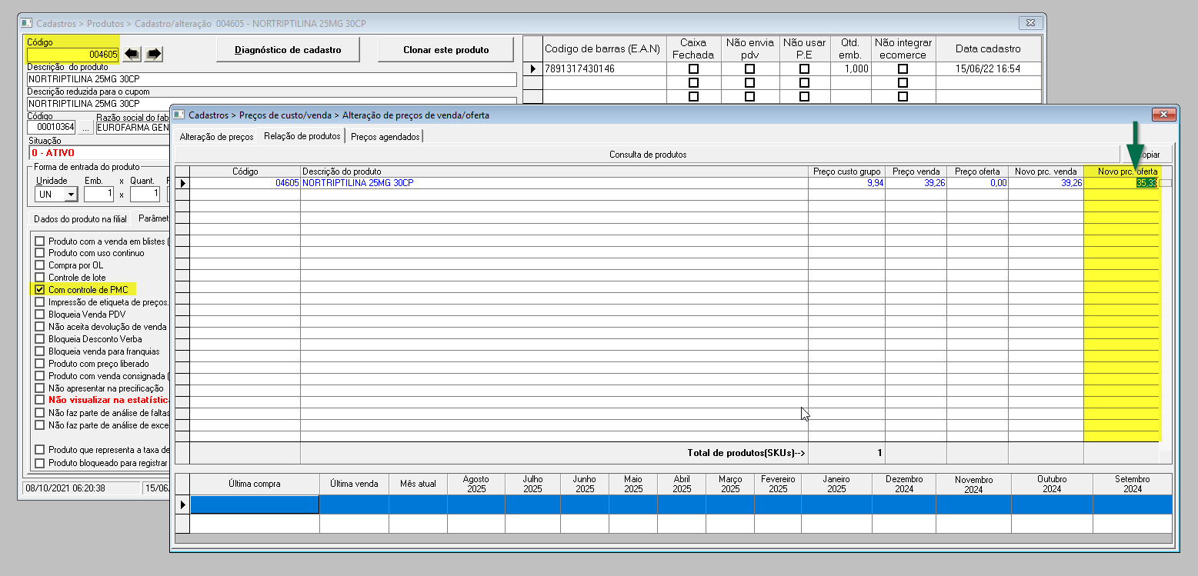Screen dimensions: 1198x576
Task: Open manufacturer lookup ellipsis button
Action: pyautogui.click(x=85, y=128)
